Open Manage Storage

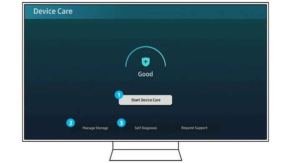tap(95, 128)
